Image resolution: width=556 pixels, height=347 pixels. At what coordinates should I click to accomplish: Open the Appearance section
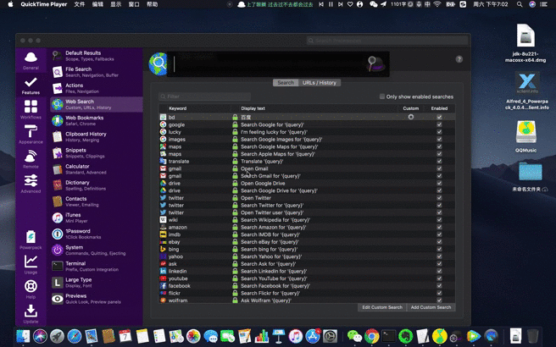click(31, 135)
